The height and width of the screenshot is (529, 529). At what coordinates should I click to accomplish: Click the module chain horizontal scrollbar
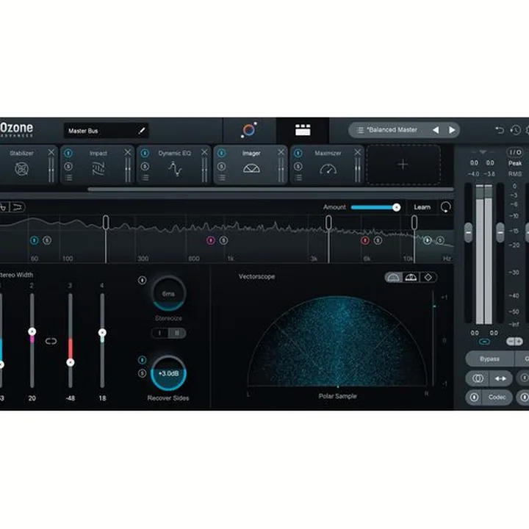tap(270, 190)
